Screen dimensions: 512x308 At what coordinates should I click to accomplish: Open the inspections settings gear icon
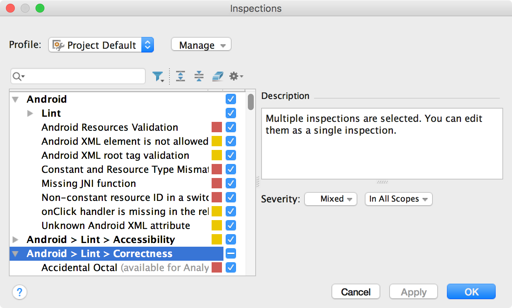(x=234, y=76)
